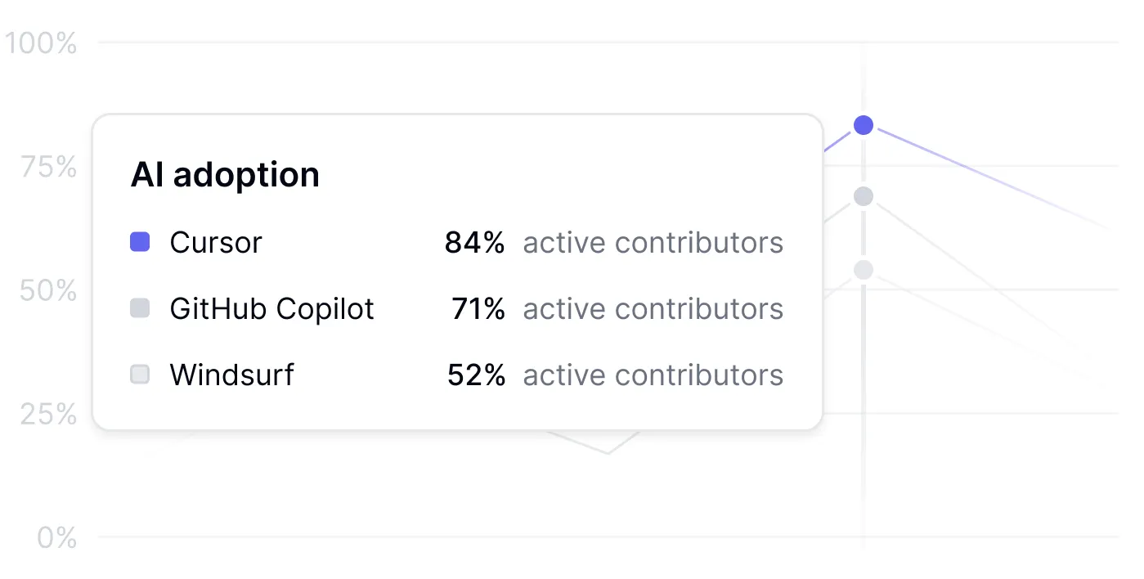Select the gray GitHub Copilot data point
Screen dimensions: 1144x579
click(x=864, y=196)
